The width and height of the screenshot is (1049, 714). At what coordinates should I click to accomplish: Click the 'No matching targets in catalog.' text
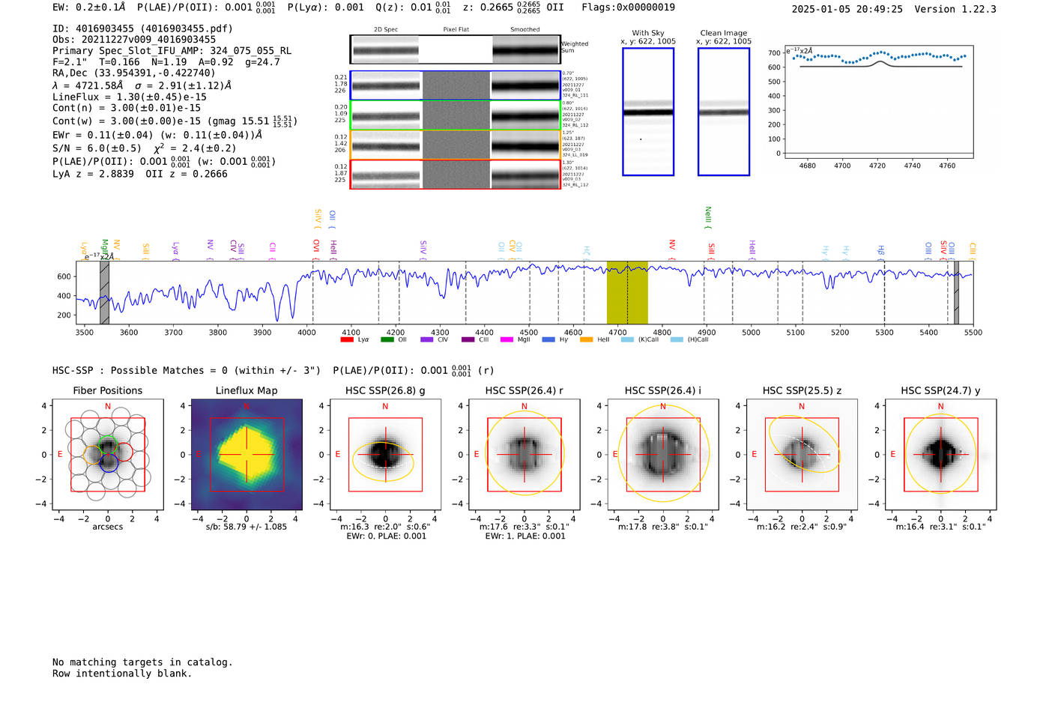tap(142, 662)
